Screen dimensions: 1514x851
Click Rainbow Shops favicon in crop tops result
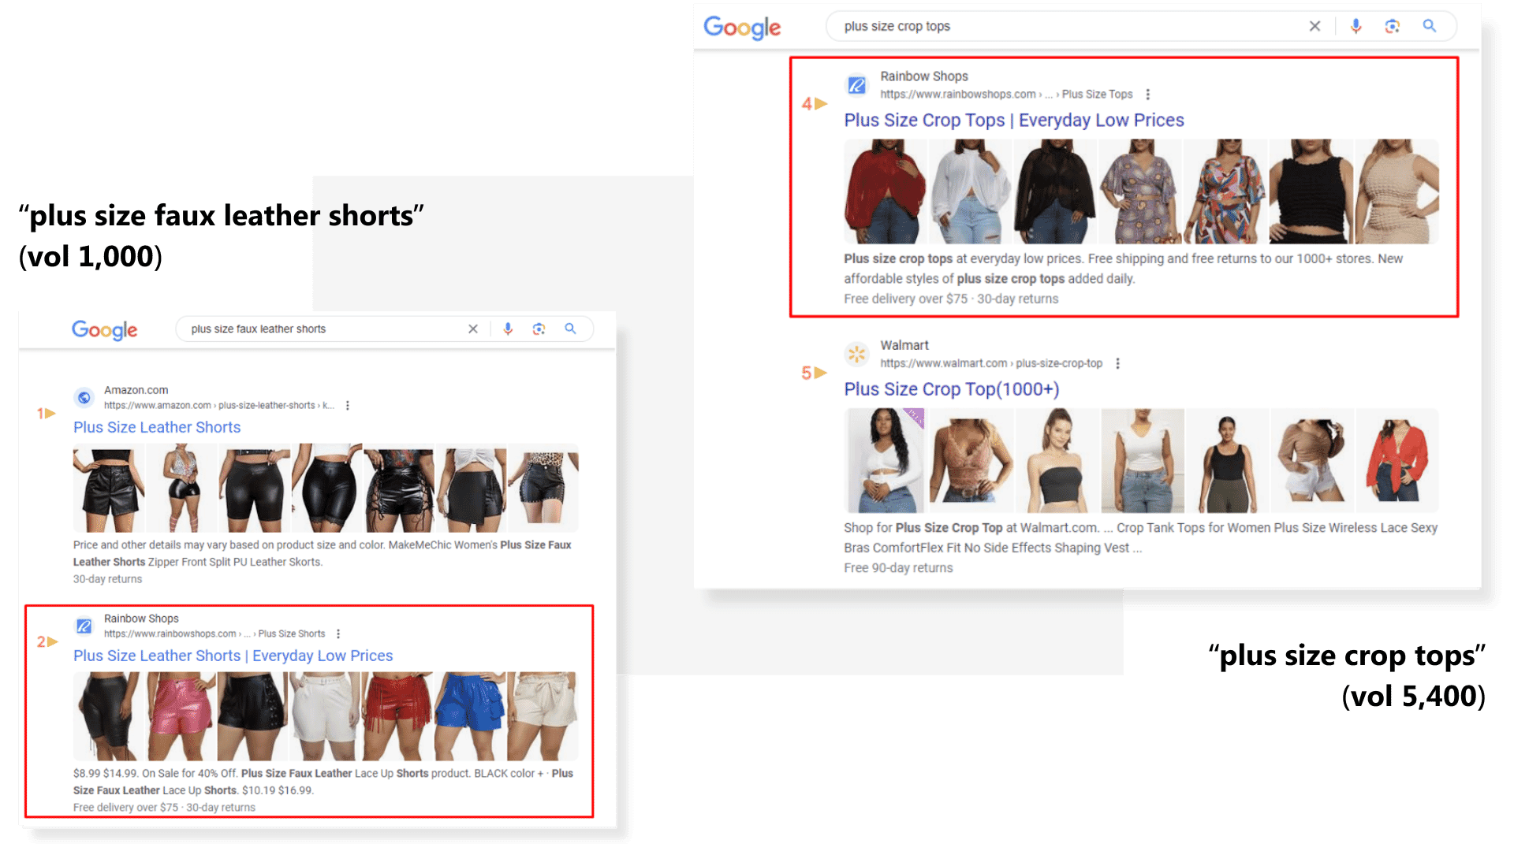(x=857, y=85)
